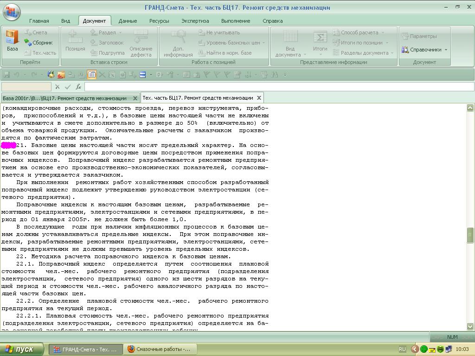Open the Справочники dropdown

pos(424,50)
